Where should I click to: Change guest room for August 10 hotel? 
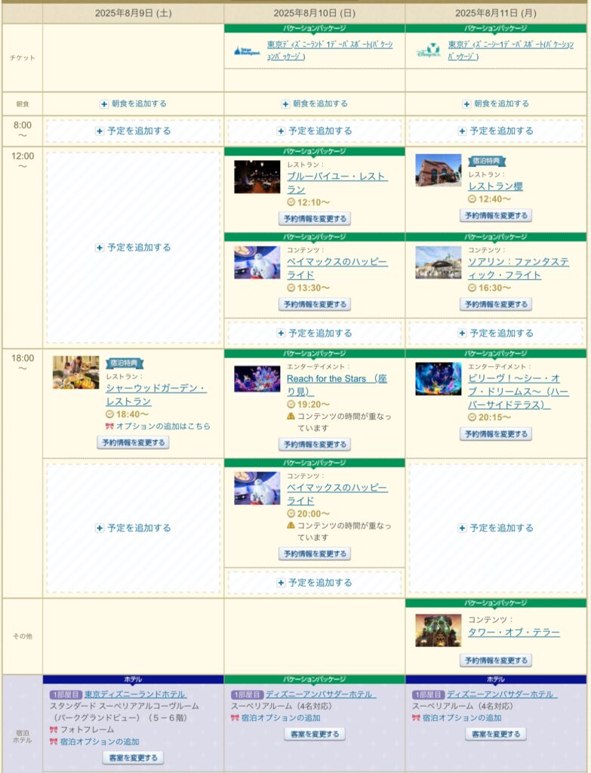tap(315, 734)
